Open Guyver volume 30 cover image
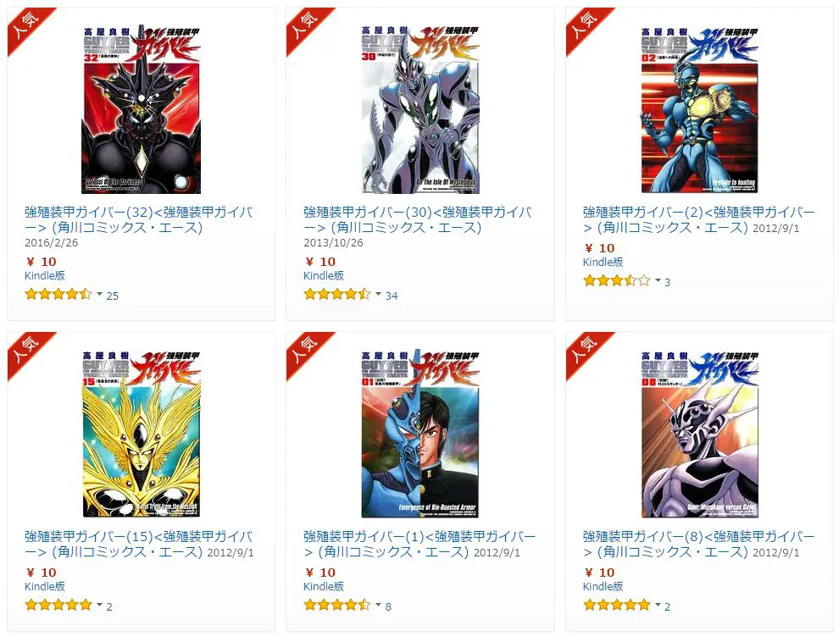This screenshot has width=839, height=636. pos(420,109)
